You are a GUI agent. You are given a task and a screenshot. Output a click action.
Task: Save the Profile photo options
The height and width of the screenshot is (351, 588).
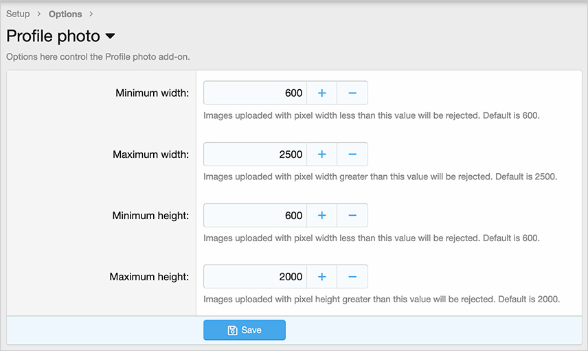point(244,330)
